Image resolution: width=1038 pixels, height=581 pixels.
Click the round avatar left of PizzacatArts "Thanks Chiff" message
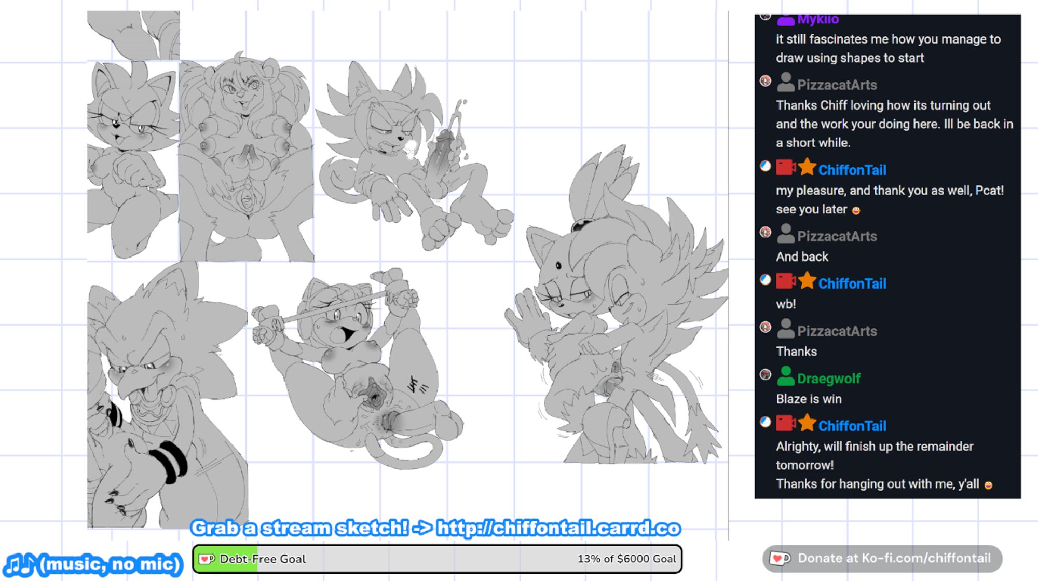tap(765, 80)
